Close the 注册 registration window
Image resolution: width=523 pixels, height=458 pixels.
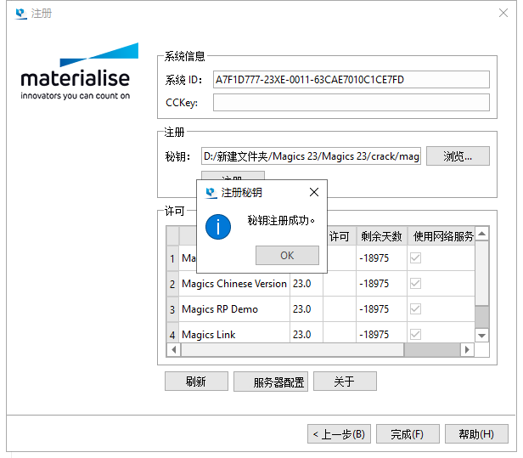tap(503, 13)
